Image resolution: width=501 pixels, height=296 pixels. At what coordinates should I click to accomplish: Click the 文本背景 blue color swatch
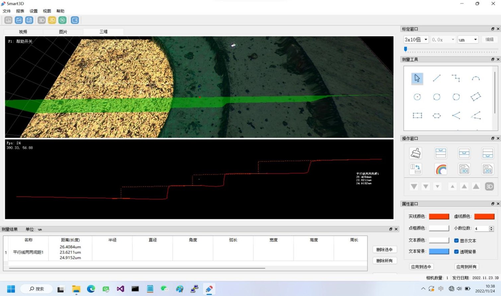tap(439, 251)
